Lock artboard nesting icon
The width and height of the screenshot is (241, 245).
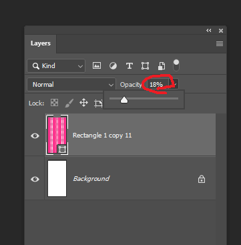click(x=98, y=103)
